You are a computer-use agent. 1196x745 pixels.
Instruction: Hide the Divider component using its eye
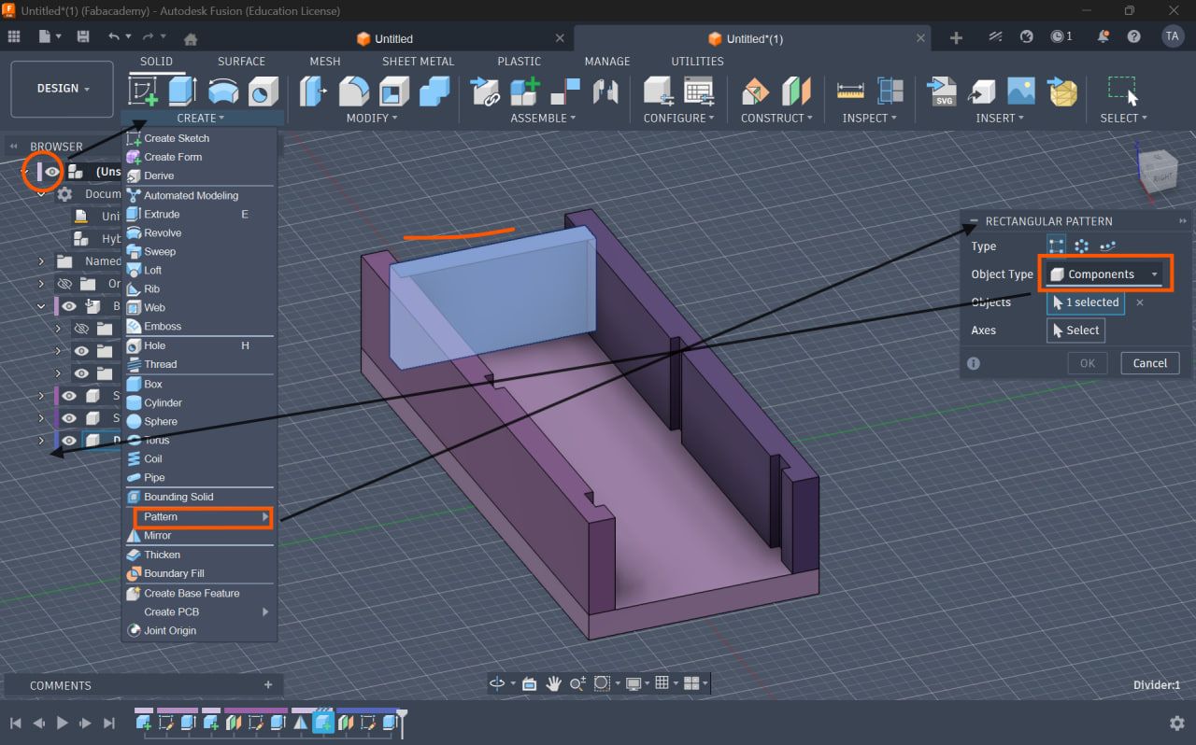(x=69, y=441)
